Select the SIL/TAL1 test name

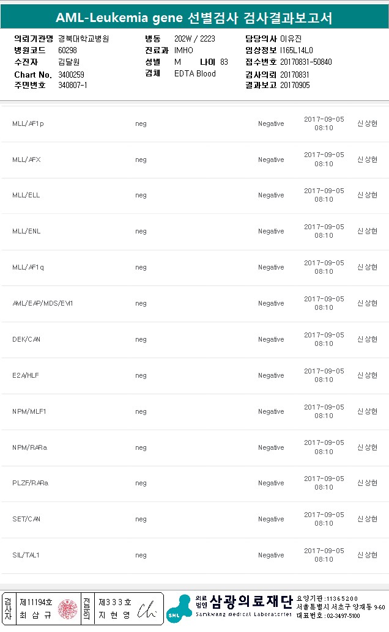tap(26, 555)
